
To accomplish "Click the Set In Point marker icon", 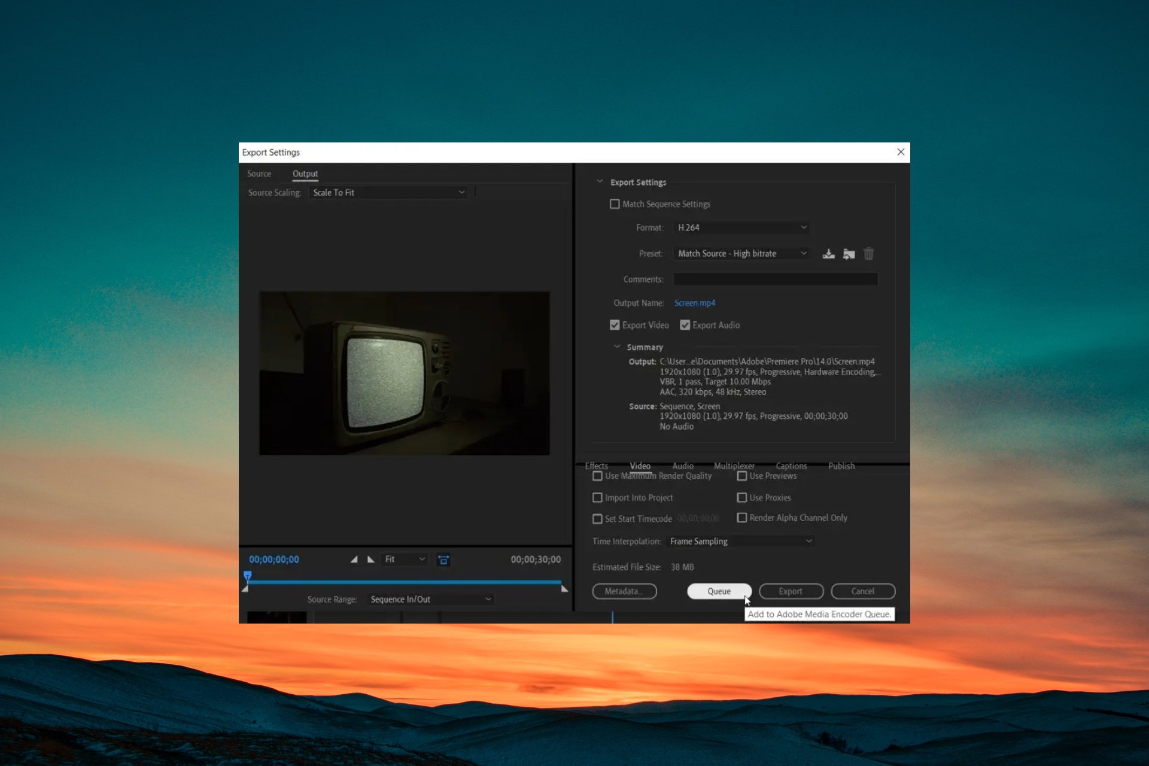I will pyautogui.click(x=354, y=560).
